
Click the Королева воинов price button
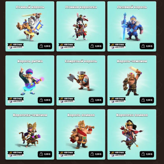click(147, 154)
